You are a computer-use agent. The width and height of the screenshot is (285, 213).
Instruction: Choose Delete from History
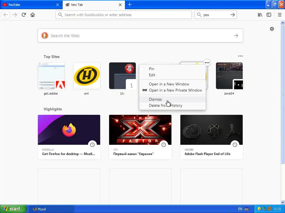(x=172, y=105)
